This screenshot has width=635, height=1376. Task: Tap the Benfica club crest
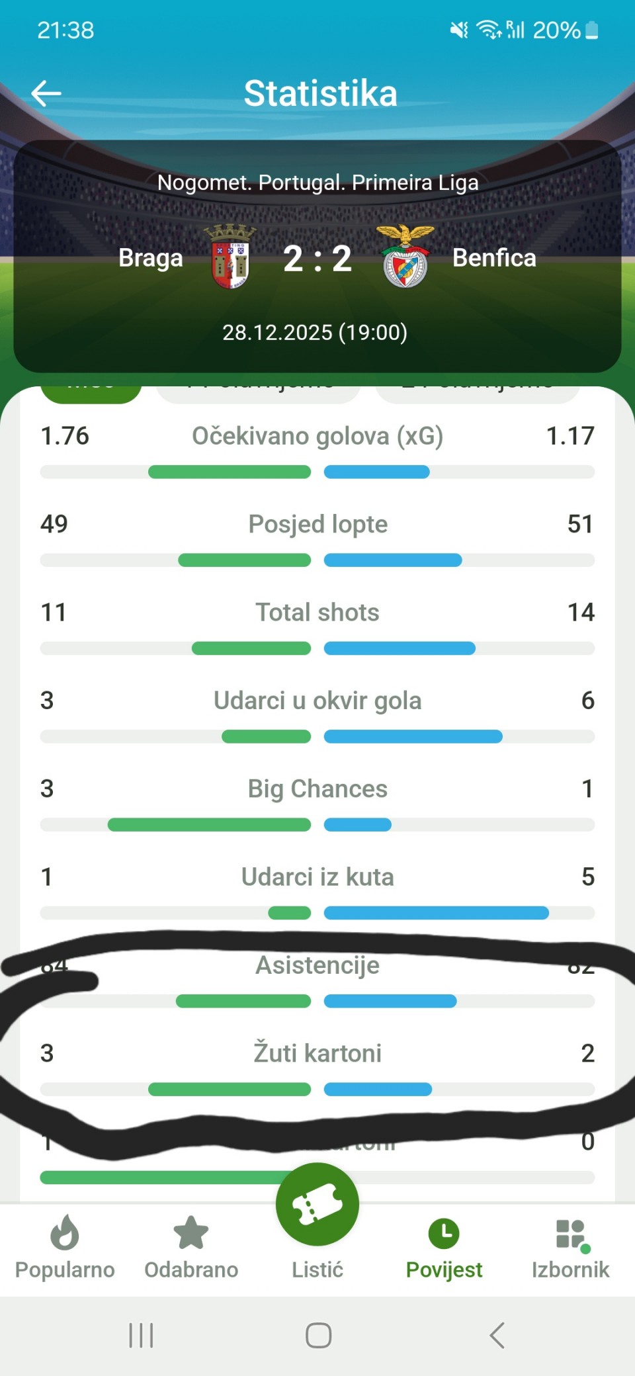click(x=405, y=257)
